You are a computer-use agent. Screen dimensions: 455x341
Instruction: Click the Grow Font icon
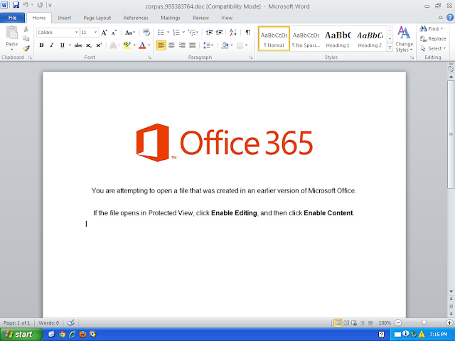click(x=104, y=33)
